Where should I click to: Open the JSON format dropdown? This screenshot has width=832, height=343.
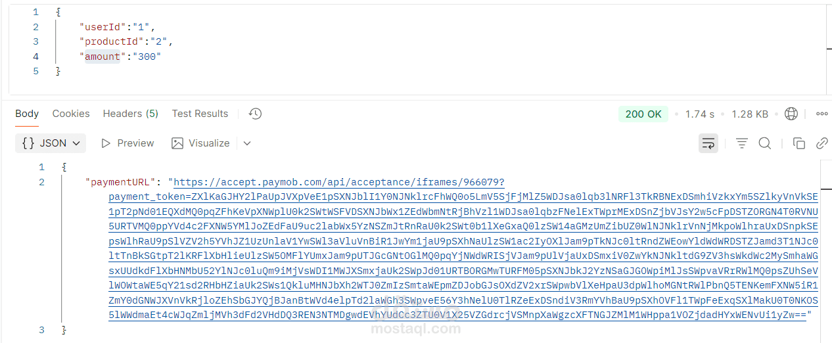(x=51, y=143)
